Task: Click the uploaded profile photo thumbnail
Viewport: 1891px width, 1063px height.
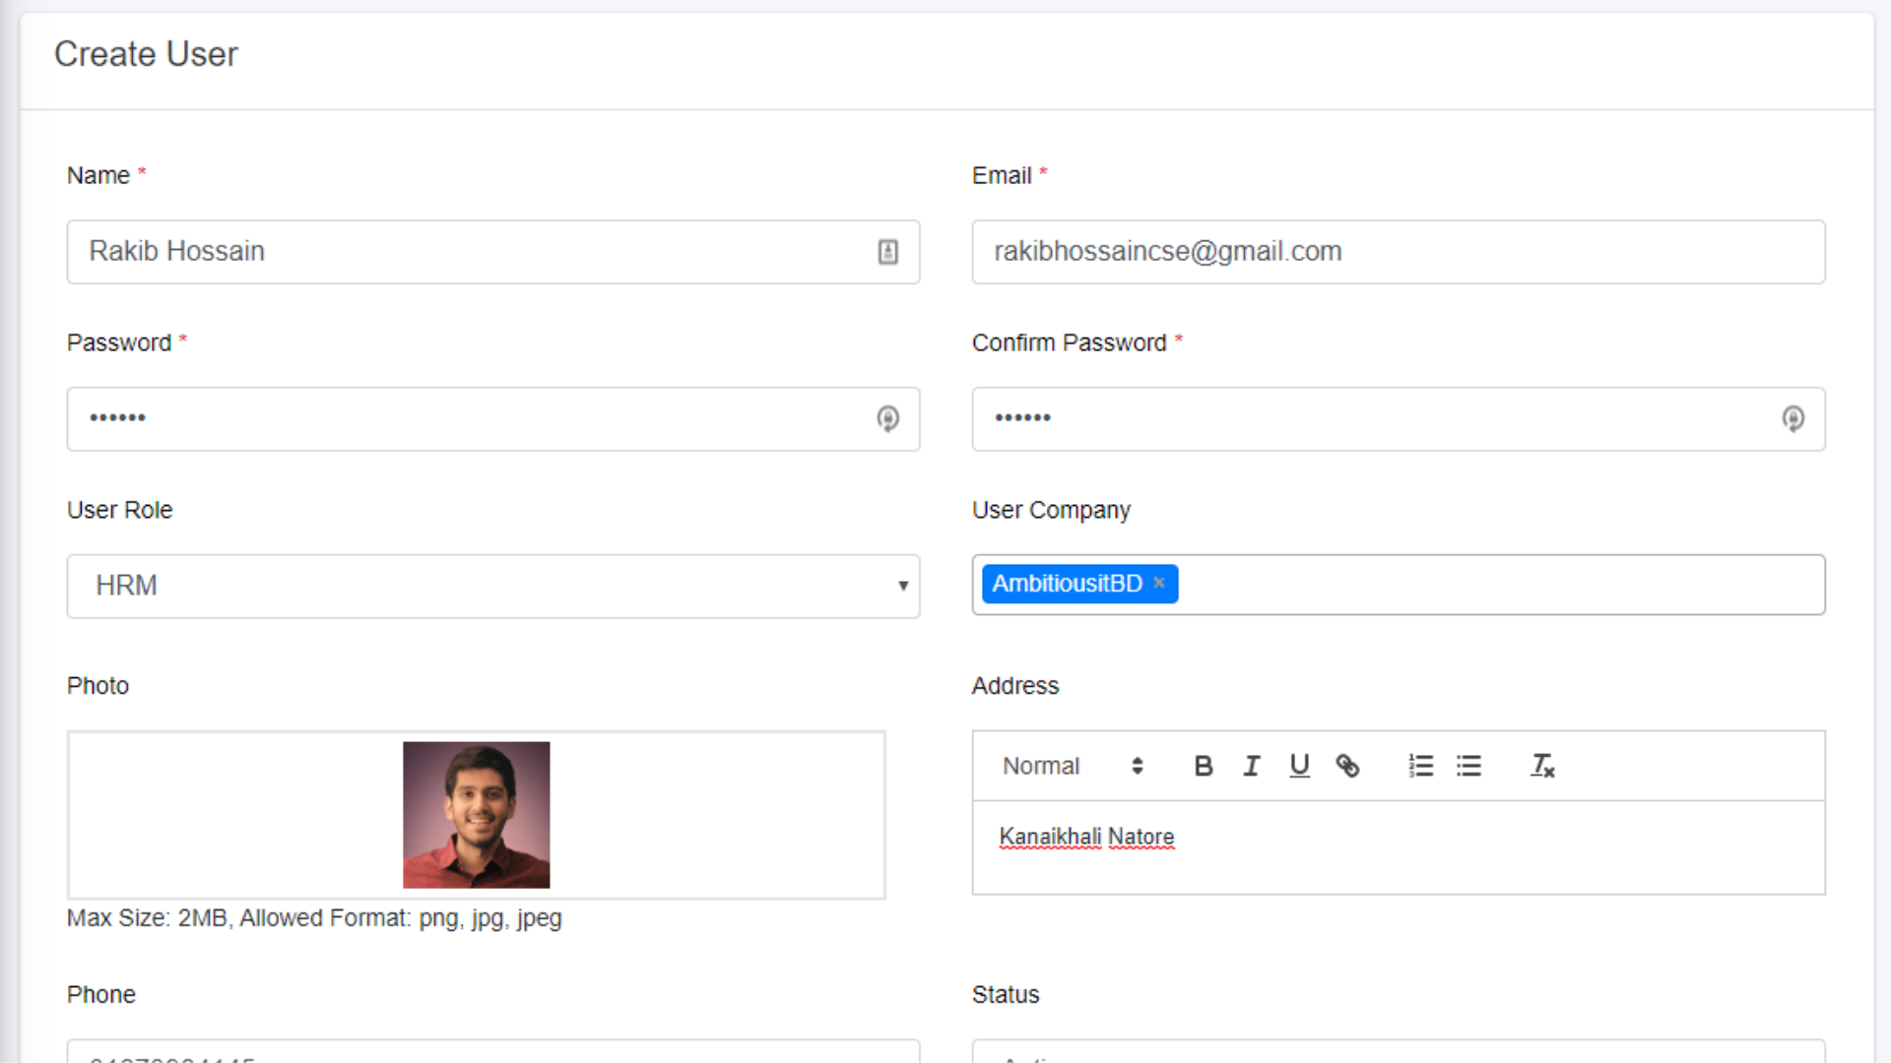Action: [476, 815]
